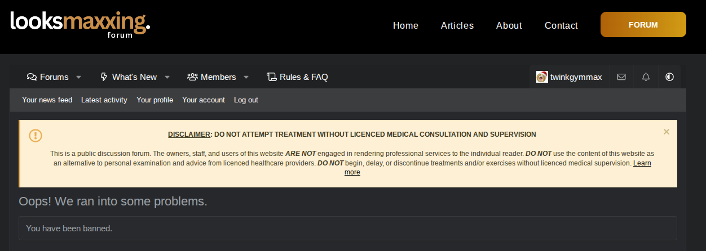Click the orange FORUM button
706x251 pixels.
[643, 25]
